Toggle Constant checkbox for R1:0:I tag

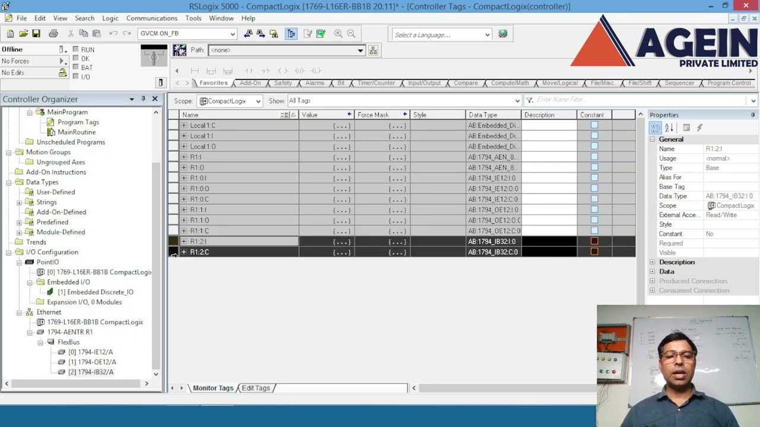tap(594, 178)
